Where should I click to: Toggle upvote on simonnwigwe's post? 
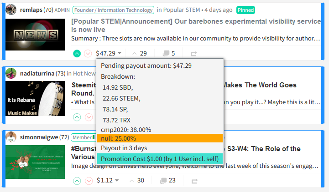pyautogui.click(x=77, y=181)
